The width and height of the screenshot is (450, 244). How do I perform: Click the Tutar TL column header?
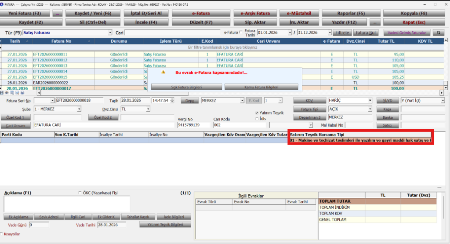point(386,41)
